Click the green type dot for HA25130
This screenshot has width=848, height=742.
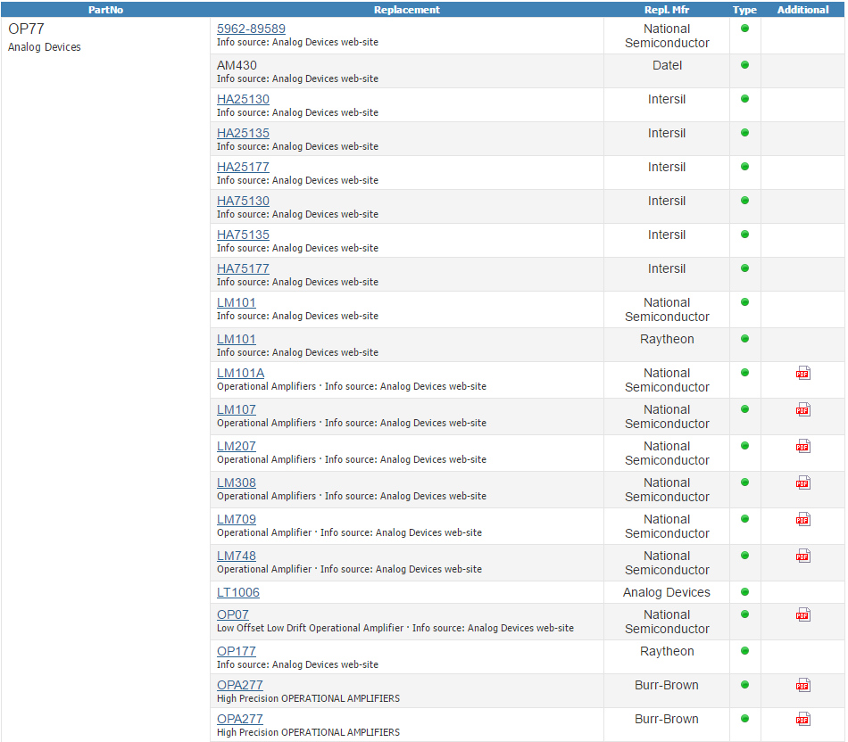pos(744,99)
